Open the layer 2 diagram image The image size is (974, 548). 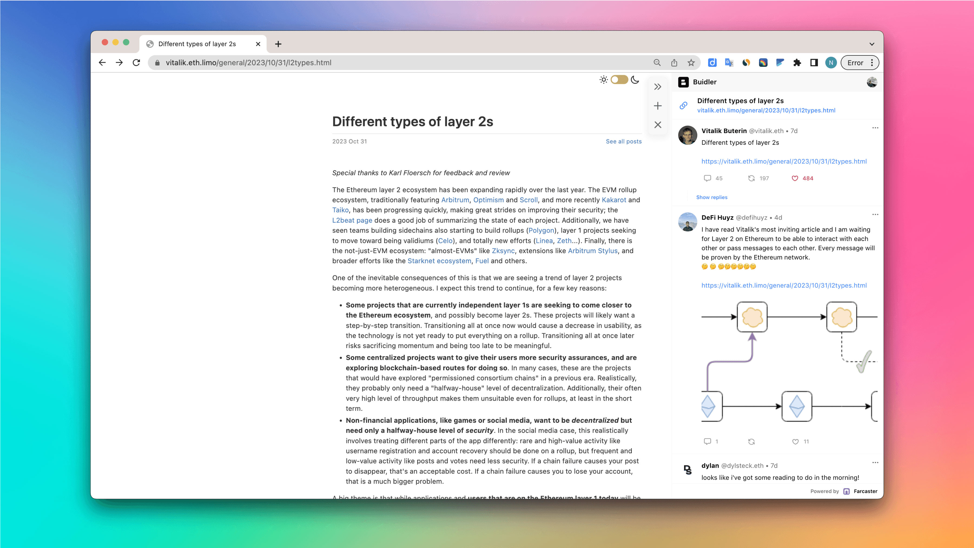pos(790,361)
